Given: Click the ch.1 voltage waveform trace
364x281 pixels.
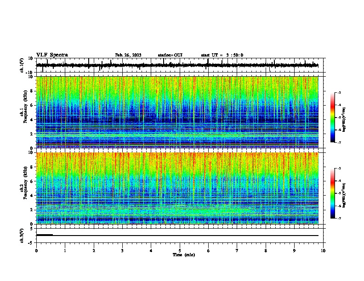Looking at the screenshot, I should click(177, 65).
